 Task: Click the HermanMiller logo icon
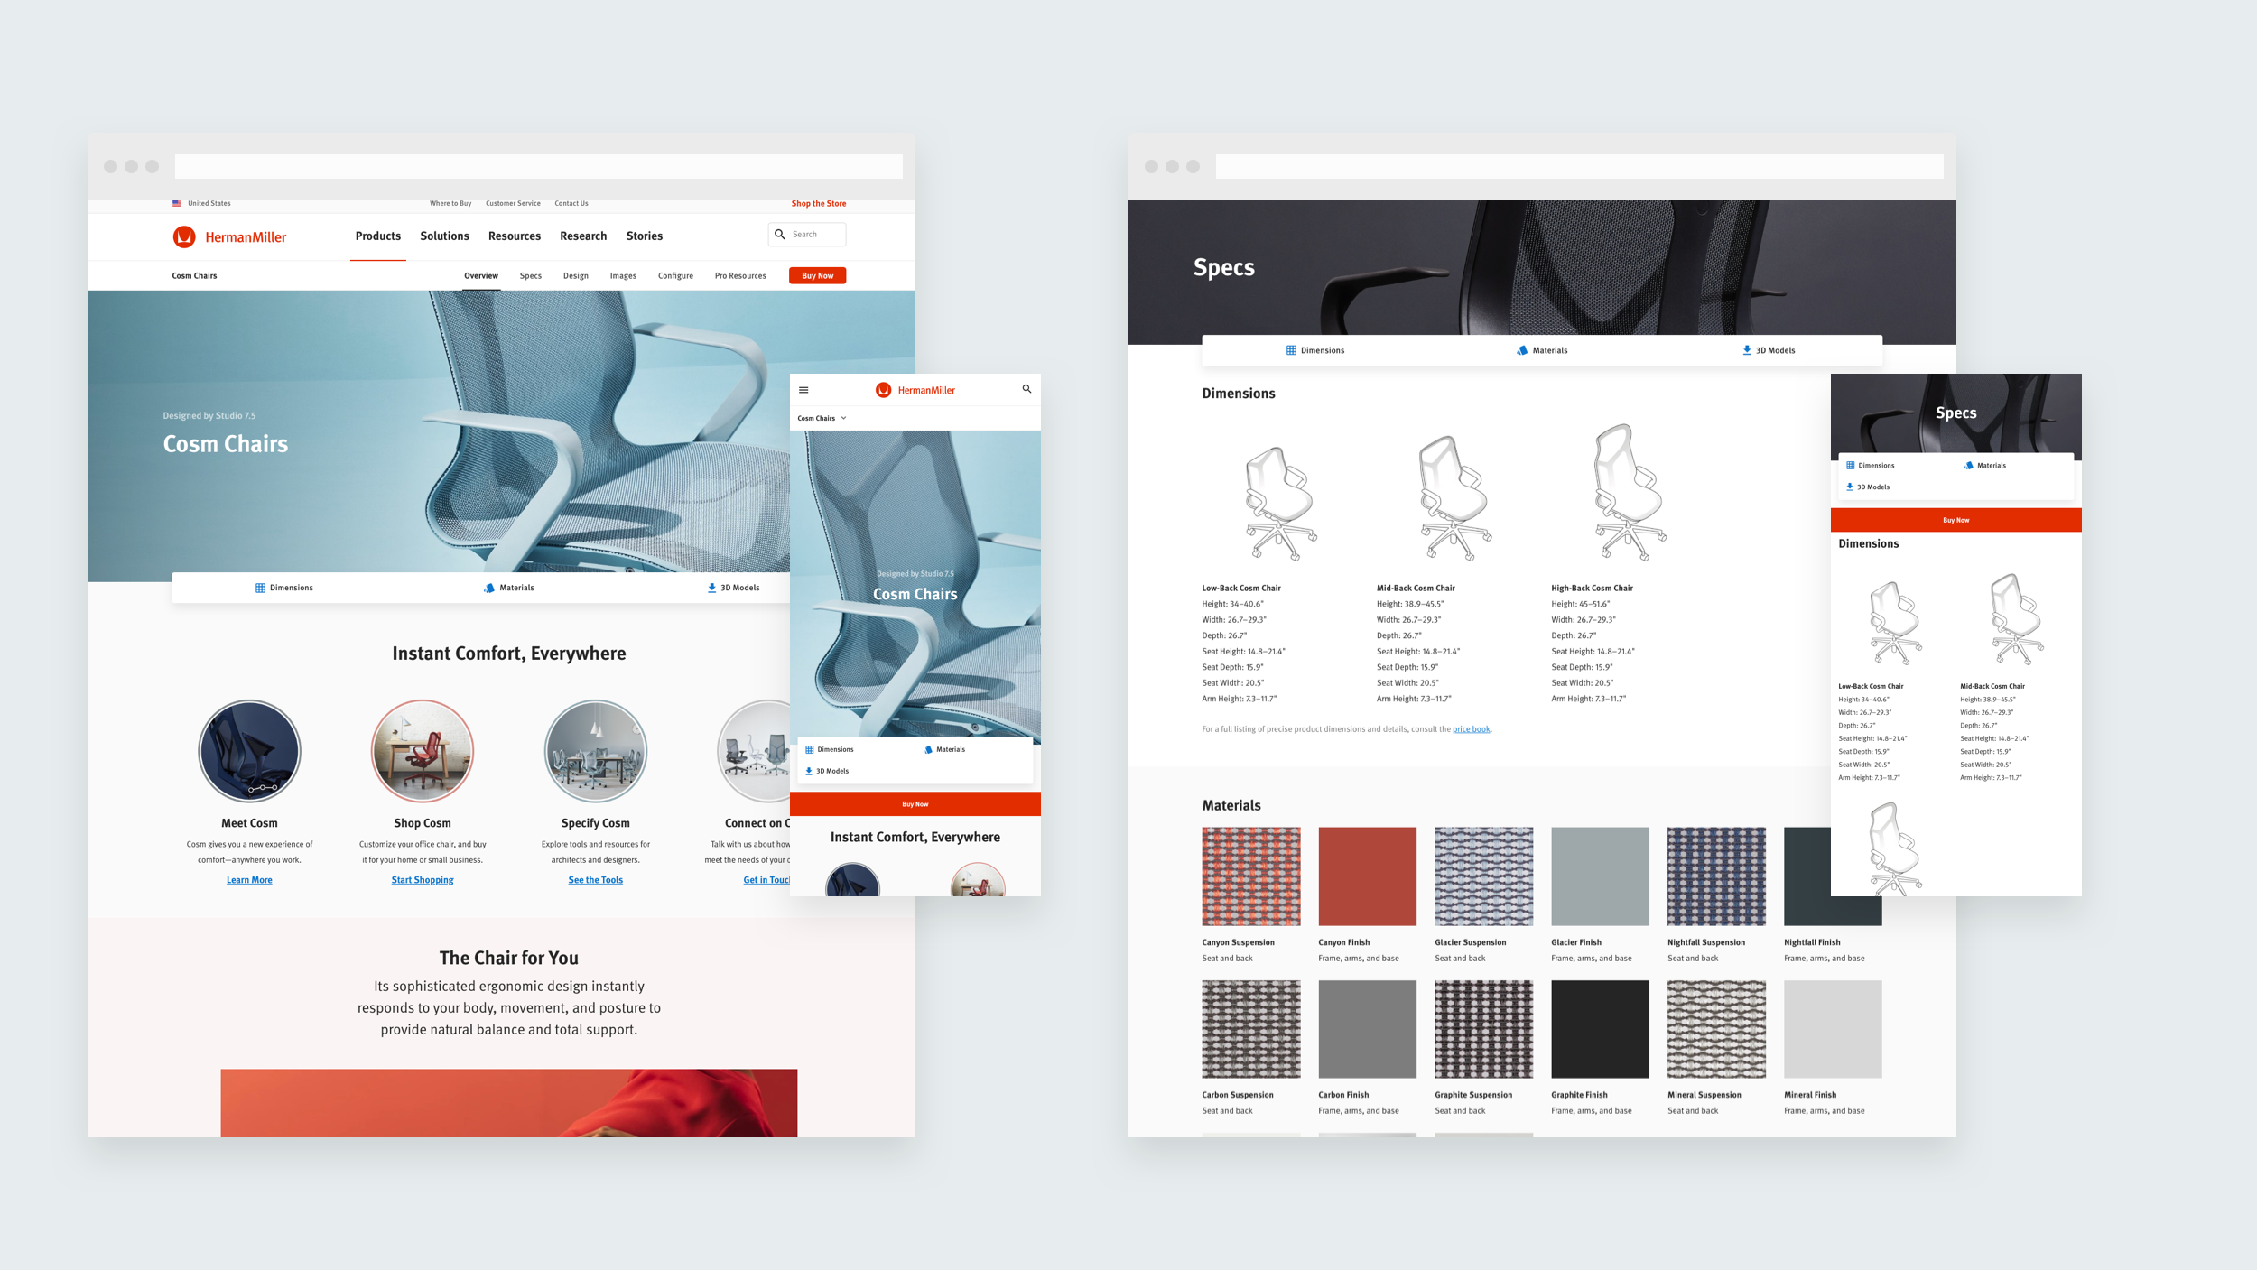tap(184, 236)
